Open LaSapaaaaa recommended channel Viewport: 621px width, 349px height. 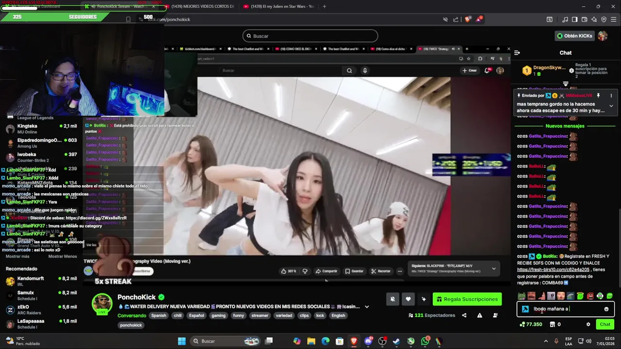tap(41, 323)
